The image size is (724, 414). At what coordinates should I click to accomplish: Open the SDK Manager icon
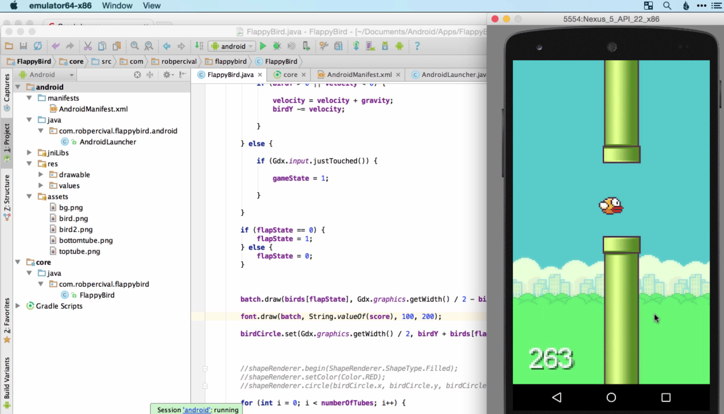coord(385,46)
